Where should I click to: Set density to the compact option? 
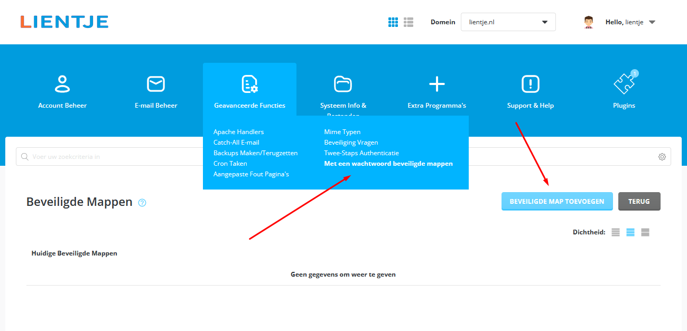[x=616, y=232]
